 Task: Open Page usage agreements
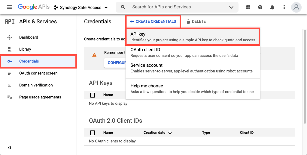38,97
